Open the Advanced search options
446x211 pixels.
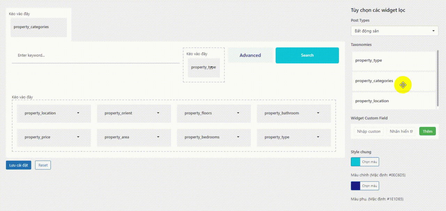pyautogui.click(x=250, y=55)
